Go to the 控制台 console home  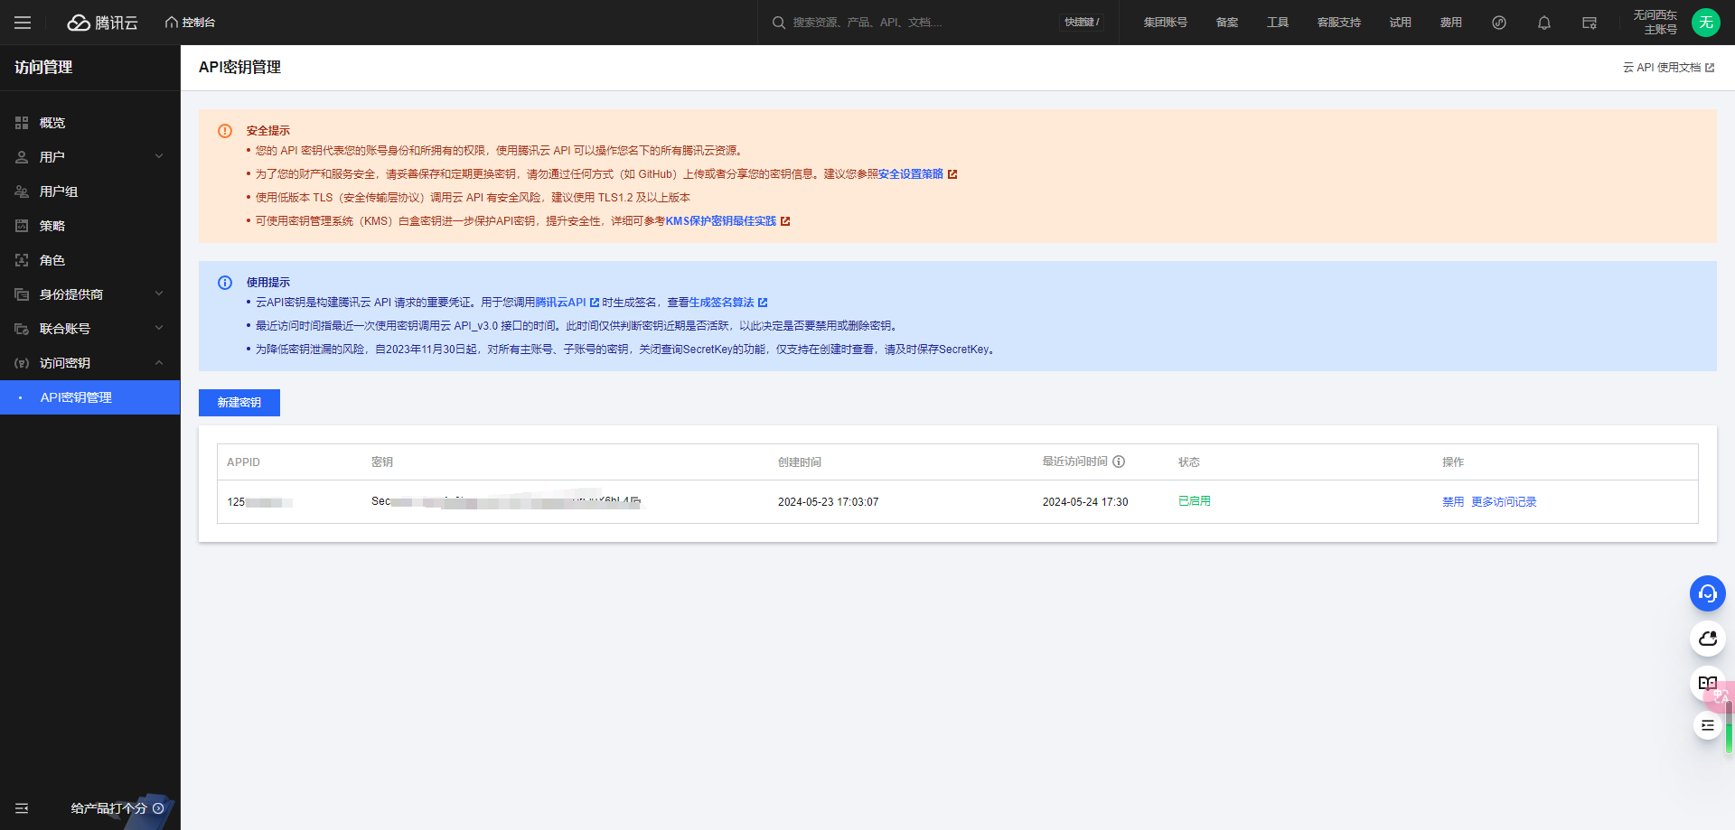click(190, 23)
